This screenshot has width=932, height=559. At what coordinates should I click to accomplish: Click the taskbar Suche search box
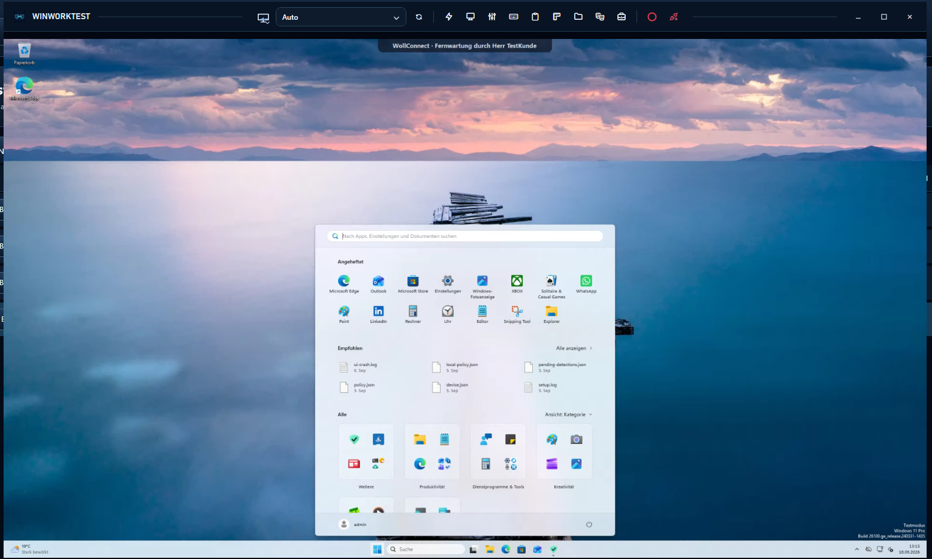pos(426,549)
